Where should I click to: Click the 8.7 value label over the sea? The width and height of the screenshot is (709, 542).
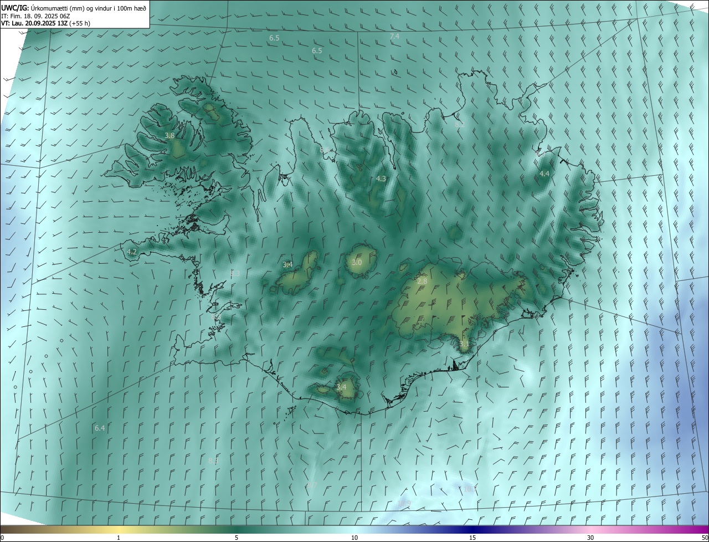(312, 485)
